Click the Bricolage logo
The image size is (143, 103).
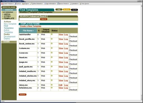point(9,7)
